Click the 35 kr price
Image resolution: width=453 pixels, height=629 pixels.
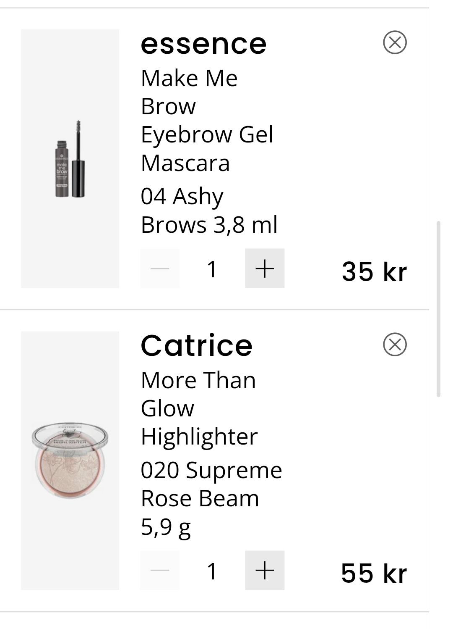374,271
